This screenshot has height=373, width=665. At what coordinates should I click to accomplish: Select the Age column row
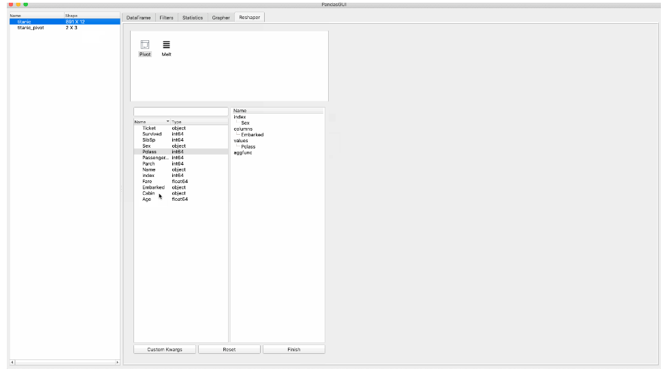[x=181, y=199]
